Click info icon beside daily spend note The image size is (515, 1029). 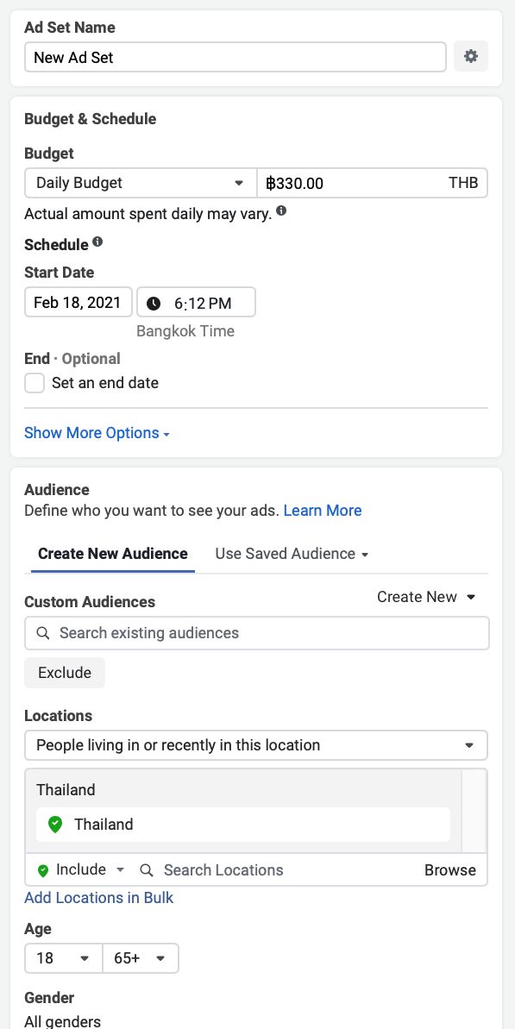[x=280, y=210]
